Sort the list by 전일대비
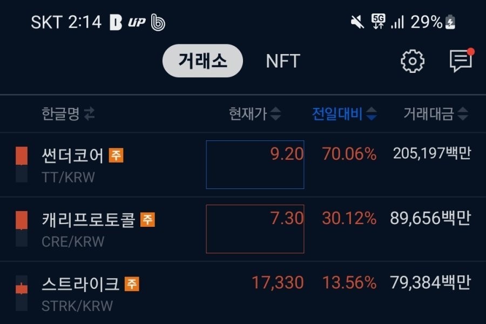This screenshot has width=486, height=324. click(344, 114)
